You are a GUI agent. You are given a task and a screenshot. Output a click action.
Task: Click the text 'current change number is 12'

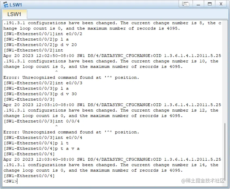[x=168, y=110]
